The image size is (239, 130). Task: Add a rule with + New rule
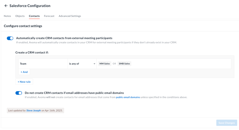click(x=24, y=82)
